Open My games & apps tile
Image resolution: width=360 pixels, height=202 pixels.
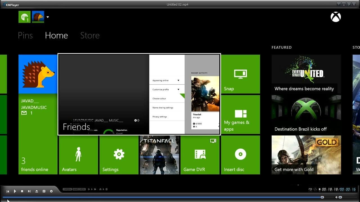pos(240,114)
